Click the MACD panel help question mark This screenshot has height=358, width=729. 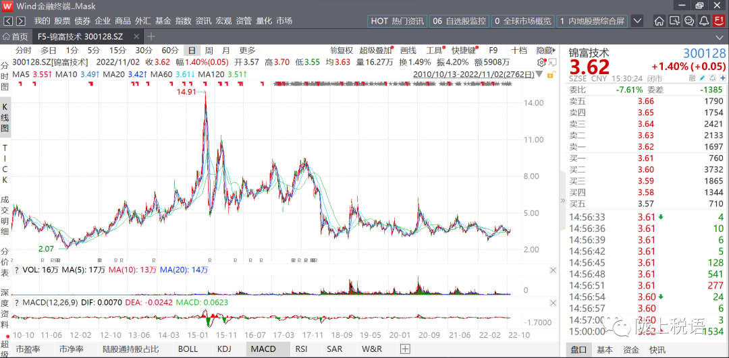[16, 303]
